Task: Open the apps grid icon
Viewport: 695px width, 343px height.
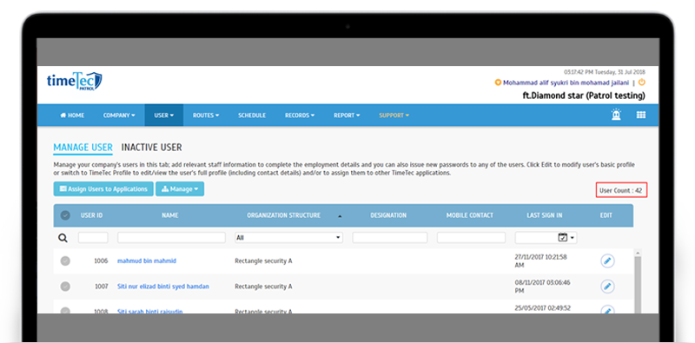Action: pyautogui.click(x=641, y=115)
